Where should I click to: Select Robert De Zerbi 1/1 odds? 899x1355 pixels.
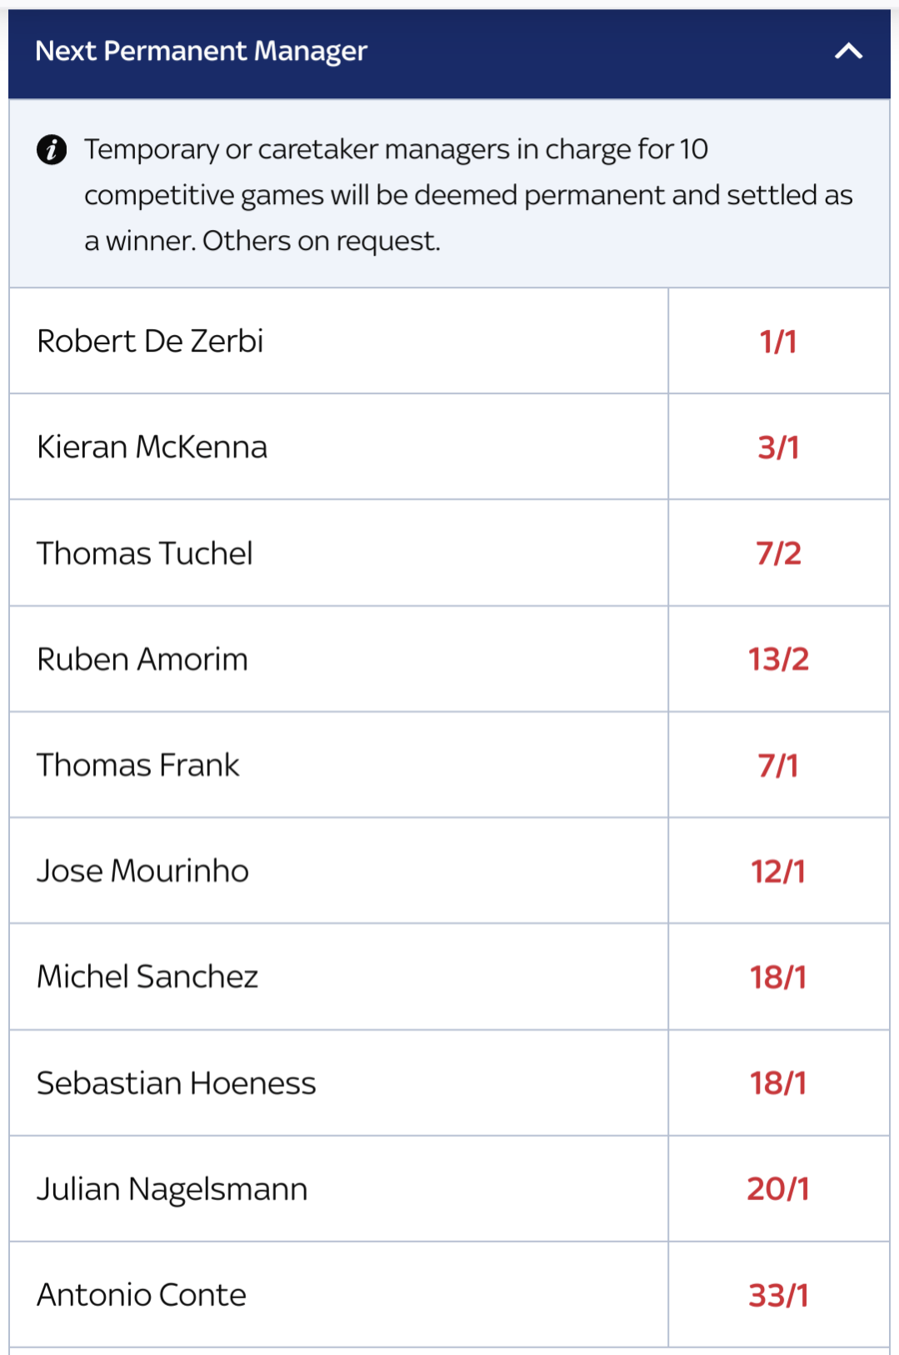778,341
